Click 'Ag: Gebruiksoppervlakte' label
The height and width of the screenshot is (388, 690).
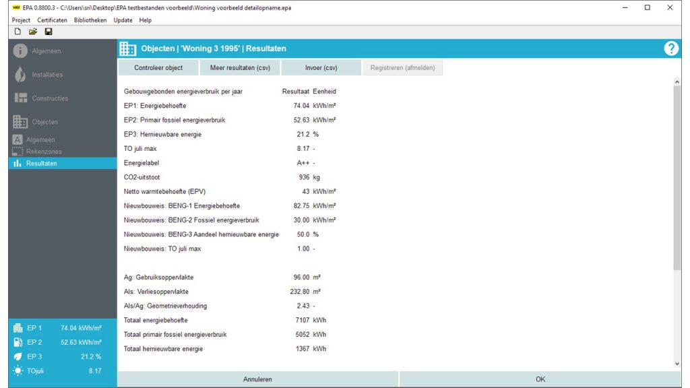(158, 277)
